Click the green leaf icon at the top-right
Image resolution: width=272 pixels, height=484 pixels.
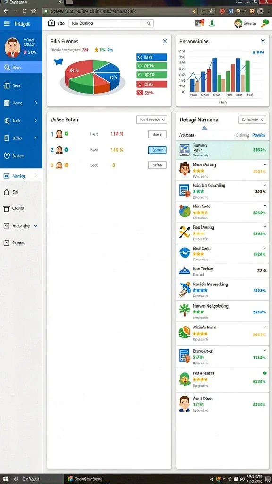264,24
